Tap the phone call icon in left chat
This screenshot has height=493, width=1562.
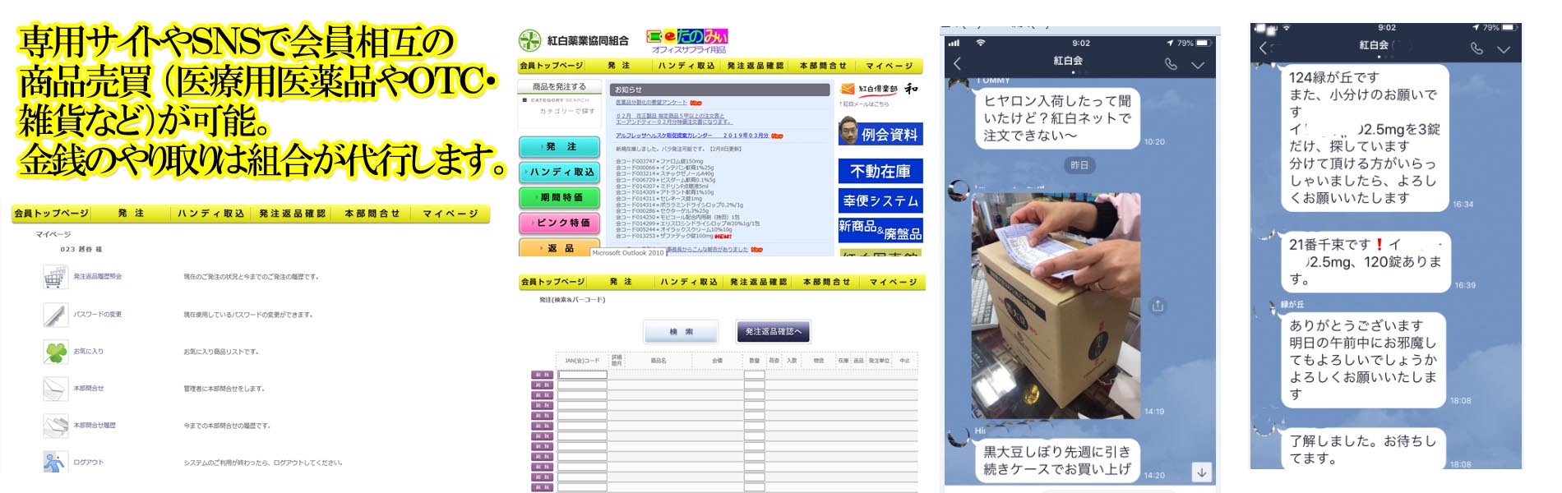point(1171,63)
